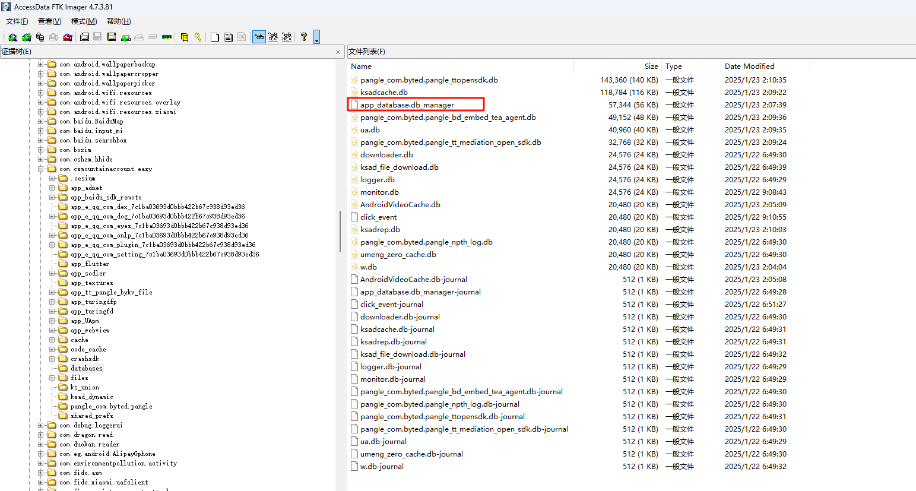Click the Capture Memory chip icon
Viewport: 916px width, 491px height.
click(x=167, y=37)
